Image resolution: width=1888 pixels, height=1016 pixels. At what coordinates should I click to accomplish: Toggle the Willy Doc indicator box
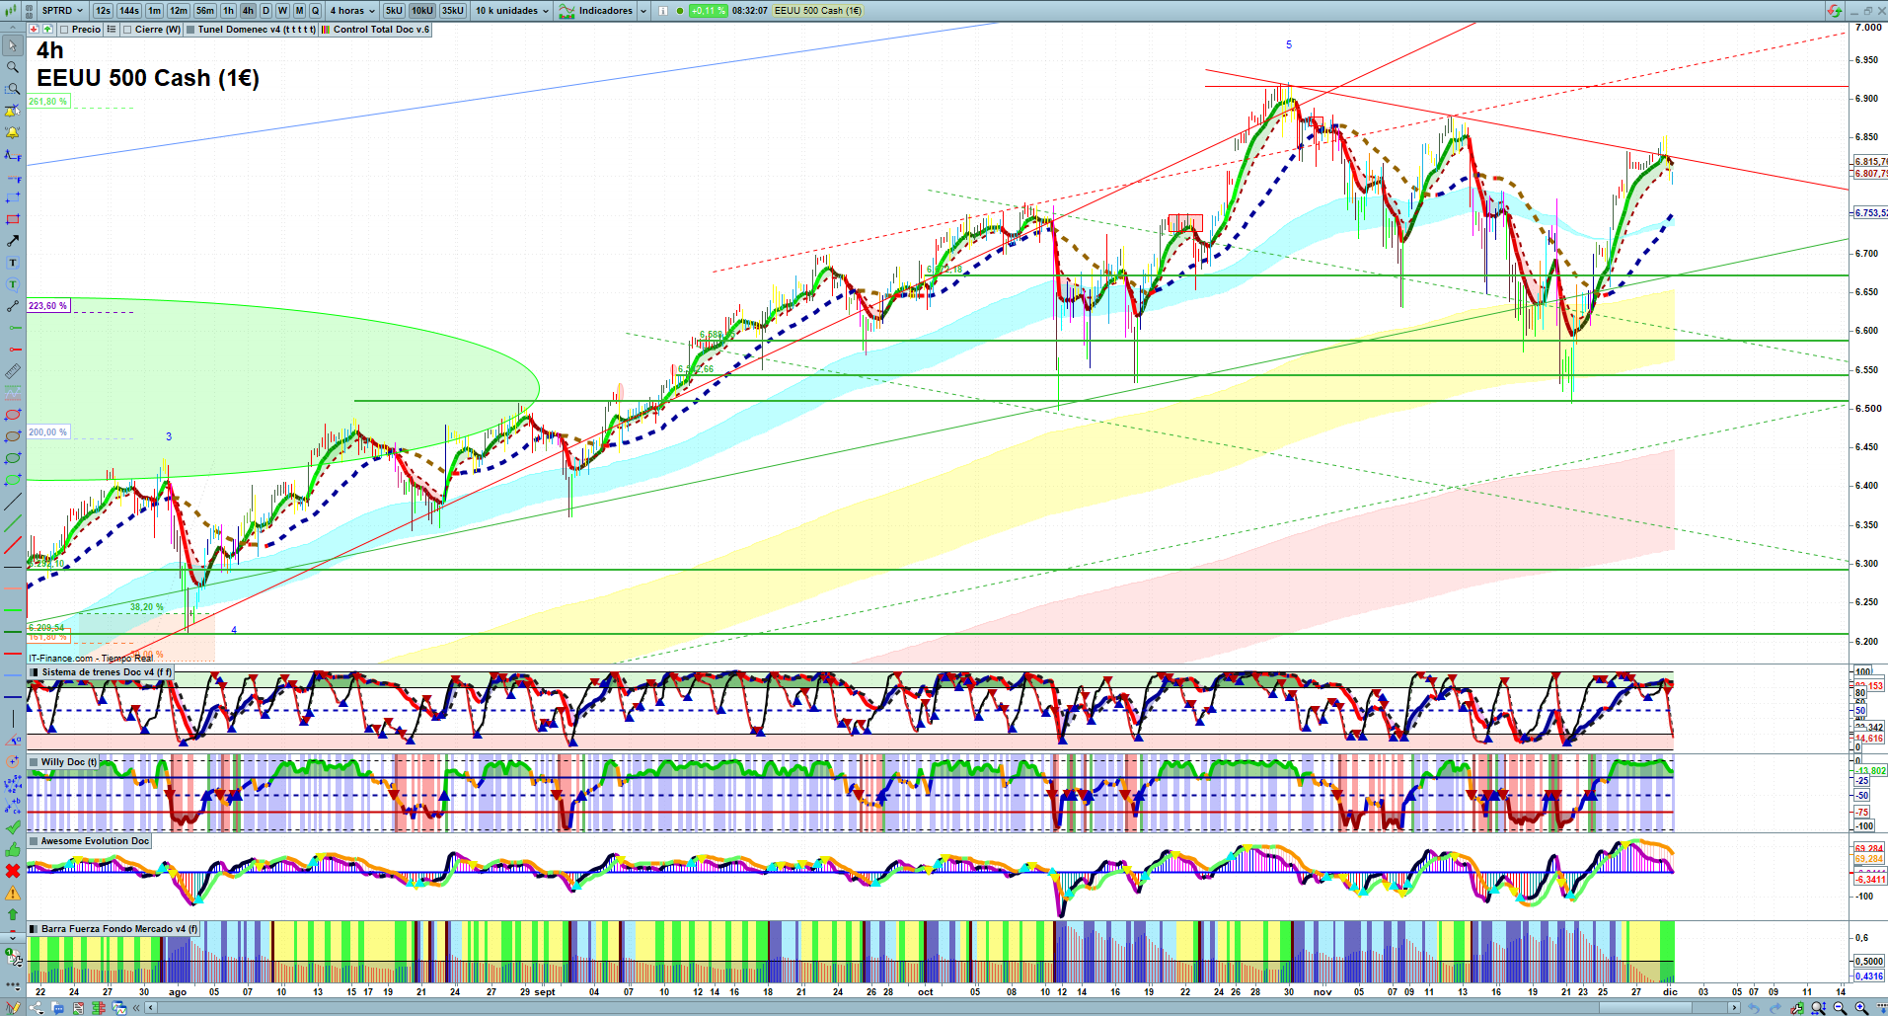coord(35,762)
